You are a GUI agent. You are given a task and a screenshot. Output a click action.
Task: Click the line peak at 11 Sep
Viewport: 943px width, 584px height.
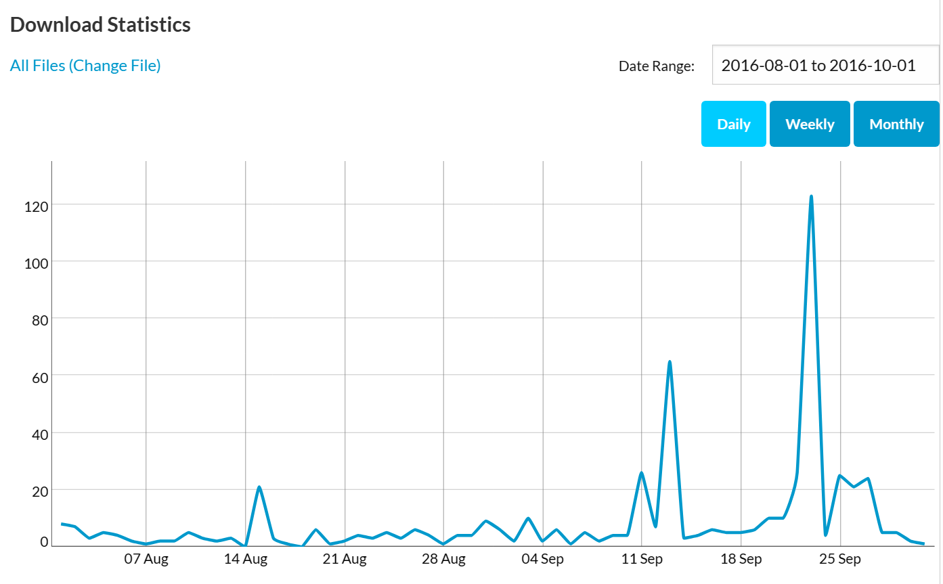pyautogui.click(x=641, y=473)
